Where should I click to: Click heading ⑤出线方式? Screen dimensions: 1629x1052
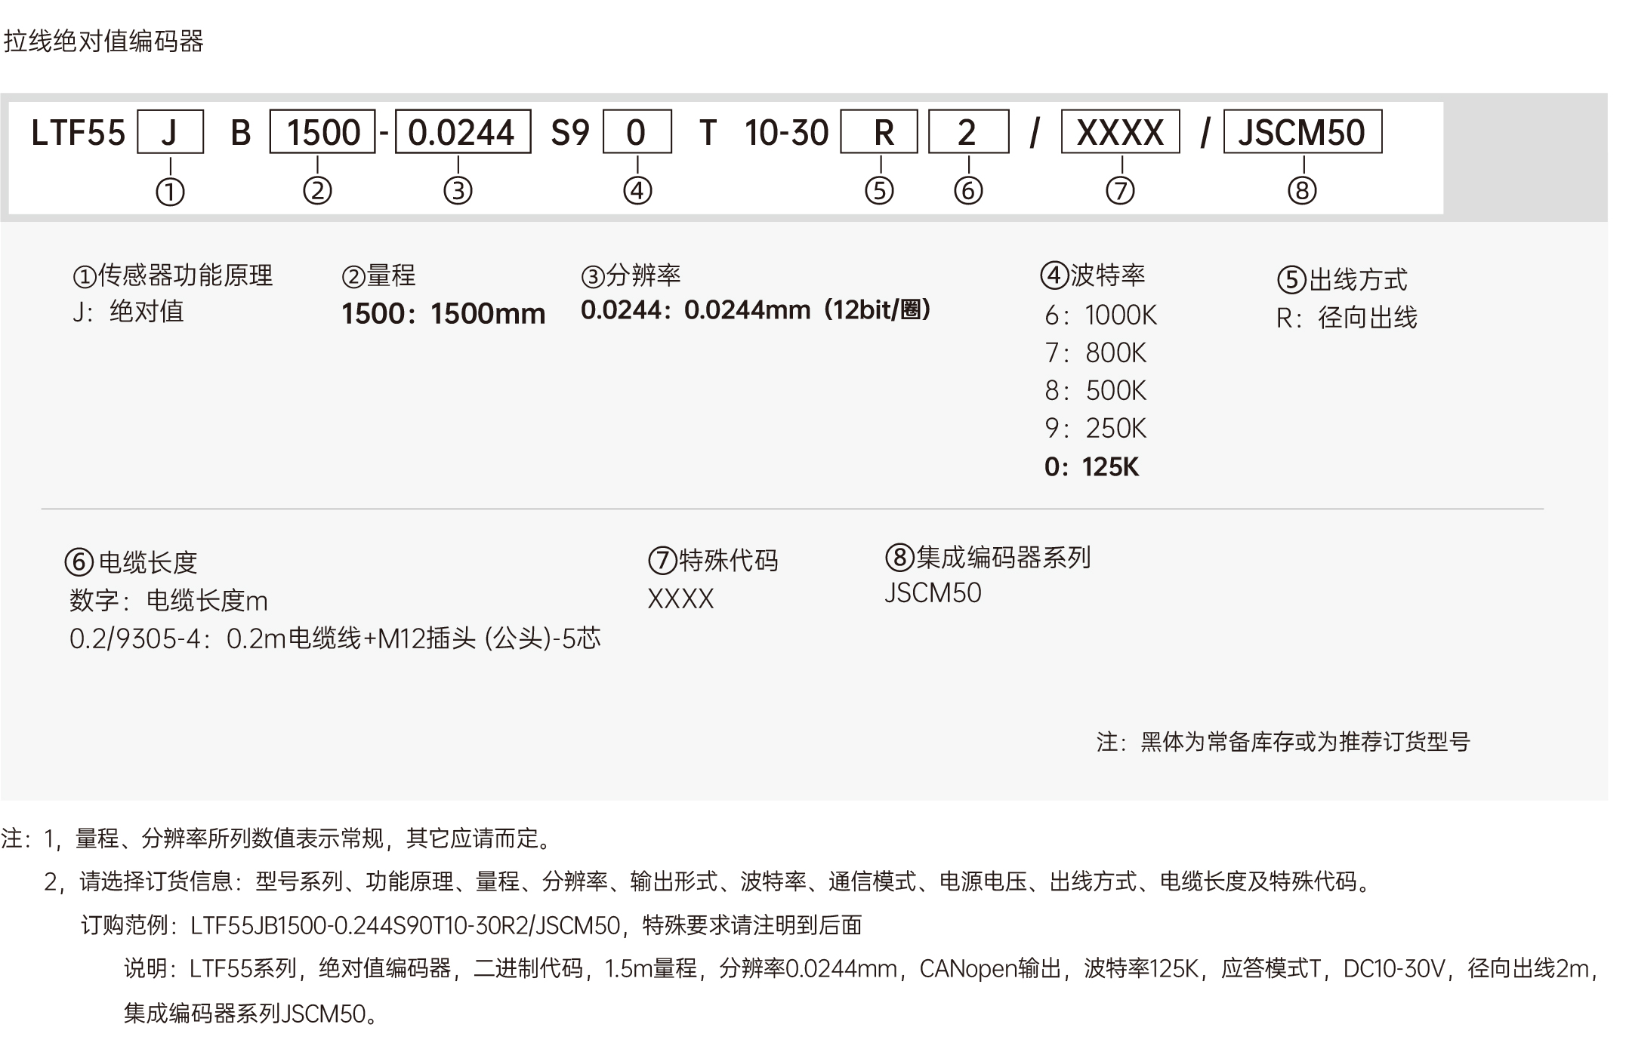(x=1342, y=280)
